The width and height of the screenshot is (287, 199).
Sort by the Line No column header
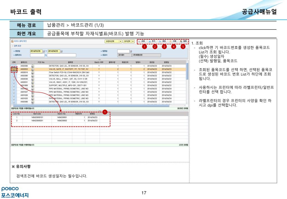click(x=17, y=114)
